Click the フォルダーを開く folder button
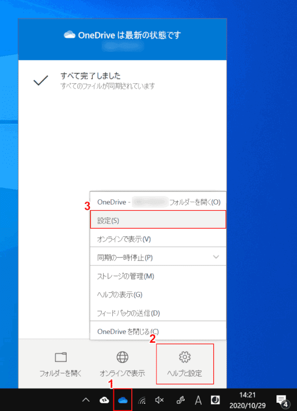The image size is (297, 411). click(x=61, y=364)
